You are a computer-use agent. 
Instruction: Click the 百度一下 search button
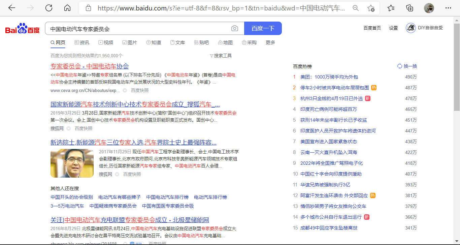(x=263, y=28)
